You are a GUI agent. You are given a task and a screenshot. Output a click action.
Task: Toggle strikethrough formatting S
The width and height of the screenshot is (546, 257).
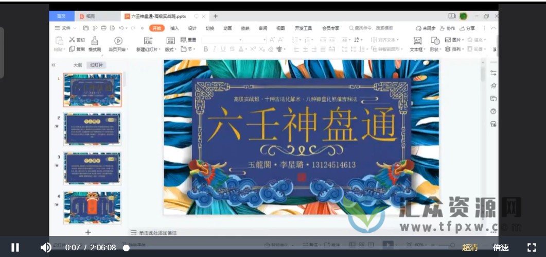point(232,49)
